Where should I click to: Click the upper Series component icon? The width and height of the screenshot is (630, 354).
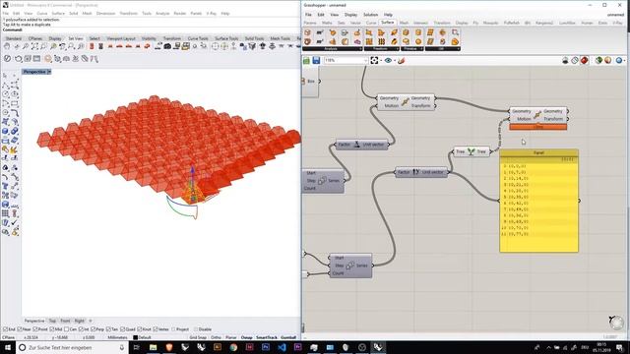click(x=322, y=181)
